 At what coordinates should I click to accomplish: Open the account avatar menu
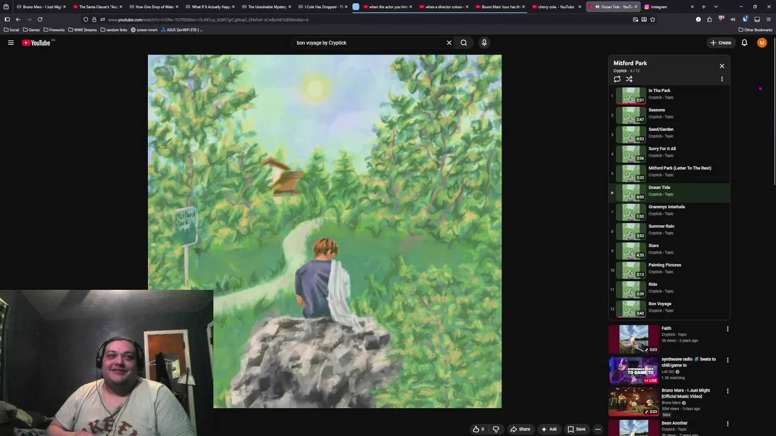point(762,42)
